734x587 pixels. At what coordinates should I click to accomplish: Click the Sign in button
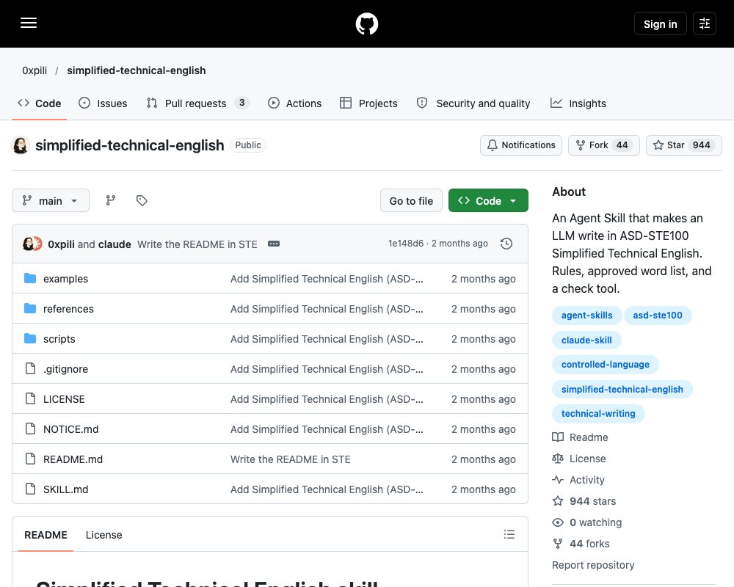click(x=660, y=24)
